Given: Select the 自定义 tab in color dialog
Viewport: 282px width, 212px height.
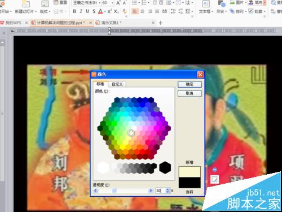Looking at the screenshot, I should [x=117, y=84].
